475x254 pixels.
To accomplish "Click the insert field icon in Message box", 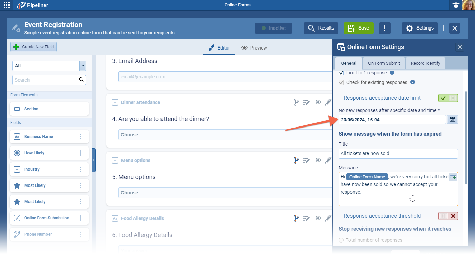I will [453, 177].
